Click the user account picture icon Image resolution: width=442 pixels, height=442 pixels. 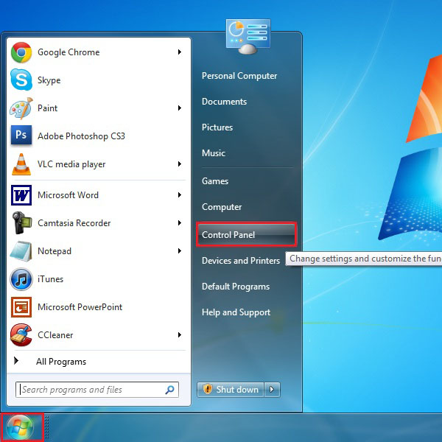point(248,37)
